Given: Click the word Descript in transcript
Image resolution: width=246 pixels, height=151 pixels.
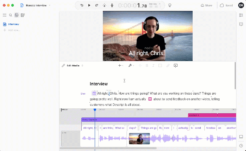Looking at the screenshot, I should (x=118, y=105).
